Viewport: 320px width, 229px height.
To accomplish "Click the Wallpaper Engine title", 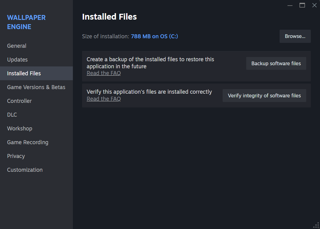I will (x=26, y=22).
